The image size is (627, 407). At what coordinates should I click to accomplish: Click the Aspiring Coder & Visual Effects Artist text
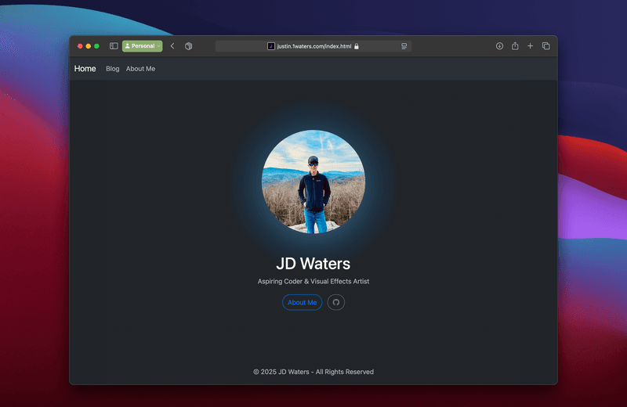point(313,281)
